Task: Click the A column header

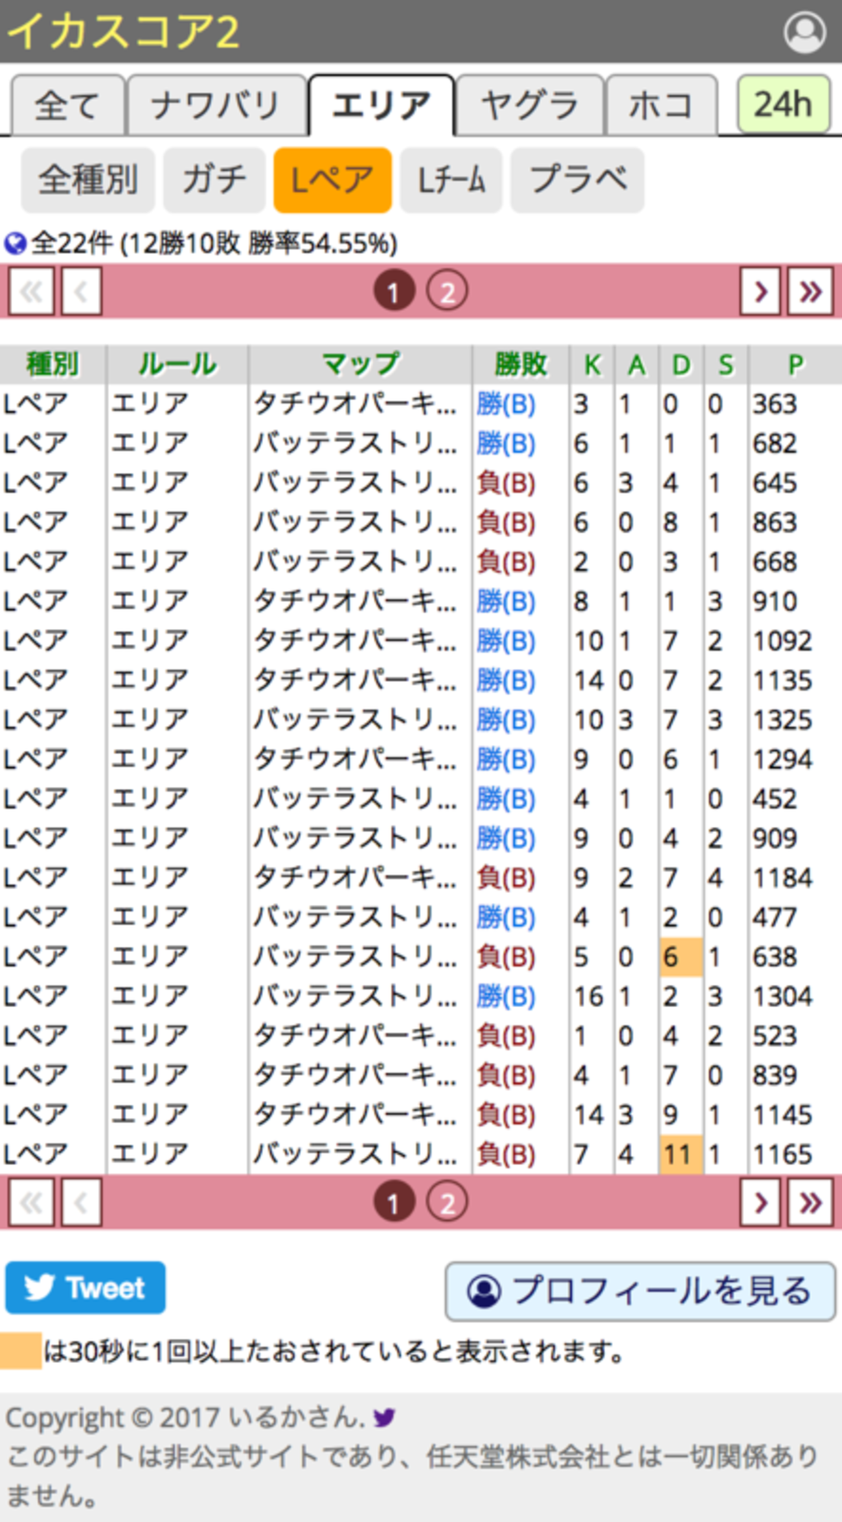Action: click(637, 364)
